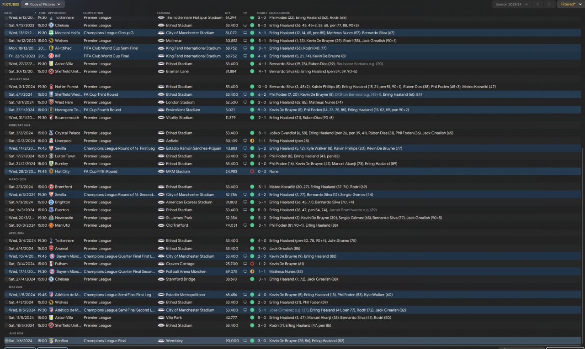Open the Copy of Fixtures view dropdown
585x349 pixels.
[x=43, y=4]
